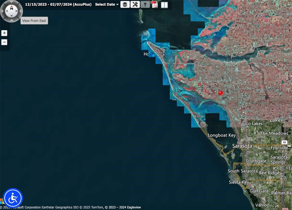Viewport: 292px width, 210px height.
Task: Click the Sarasota city label
Action: 242,146
